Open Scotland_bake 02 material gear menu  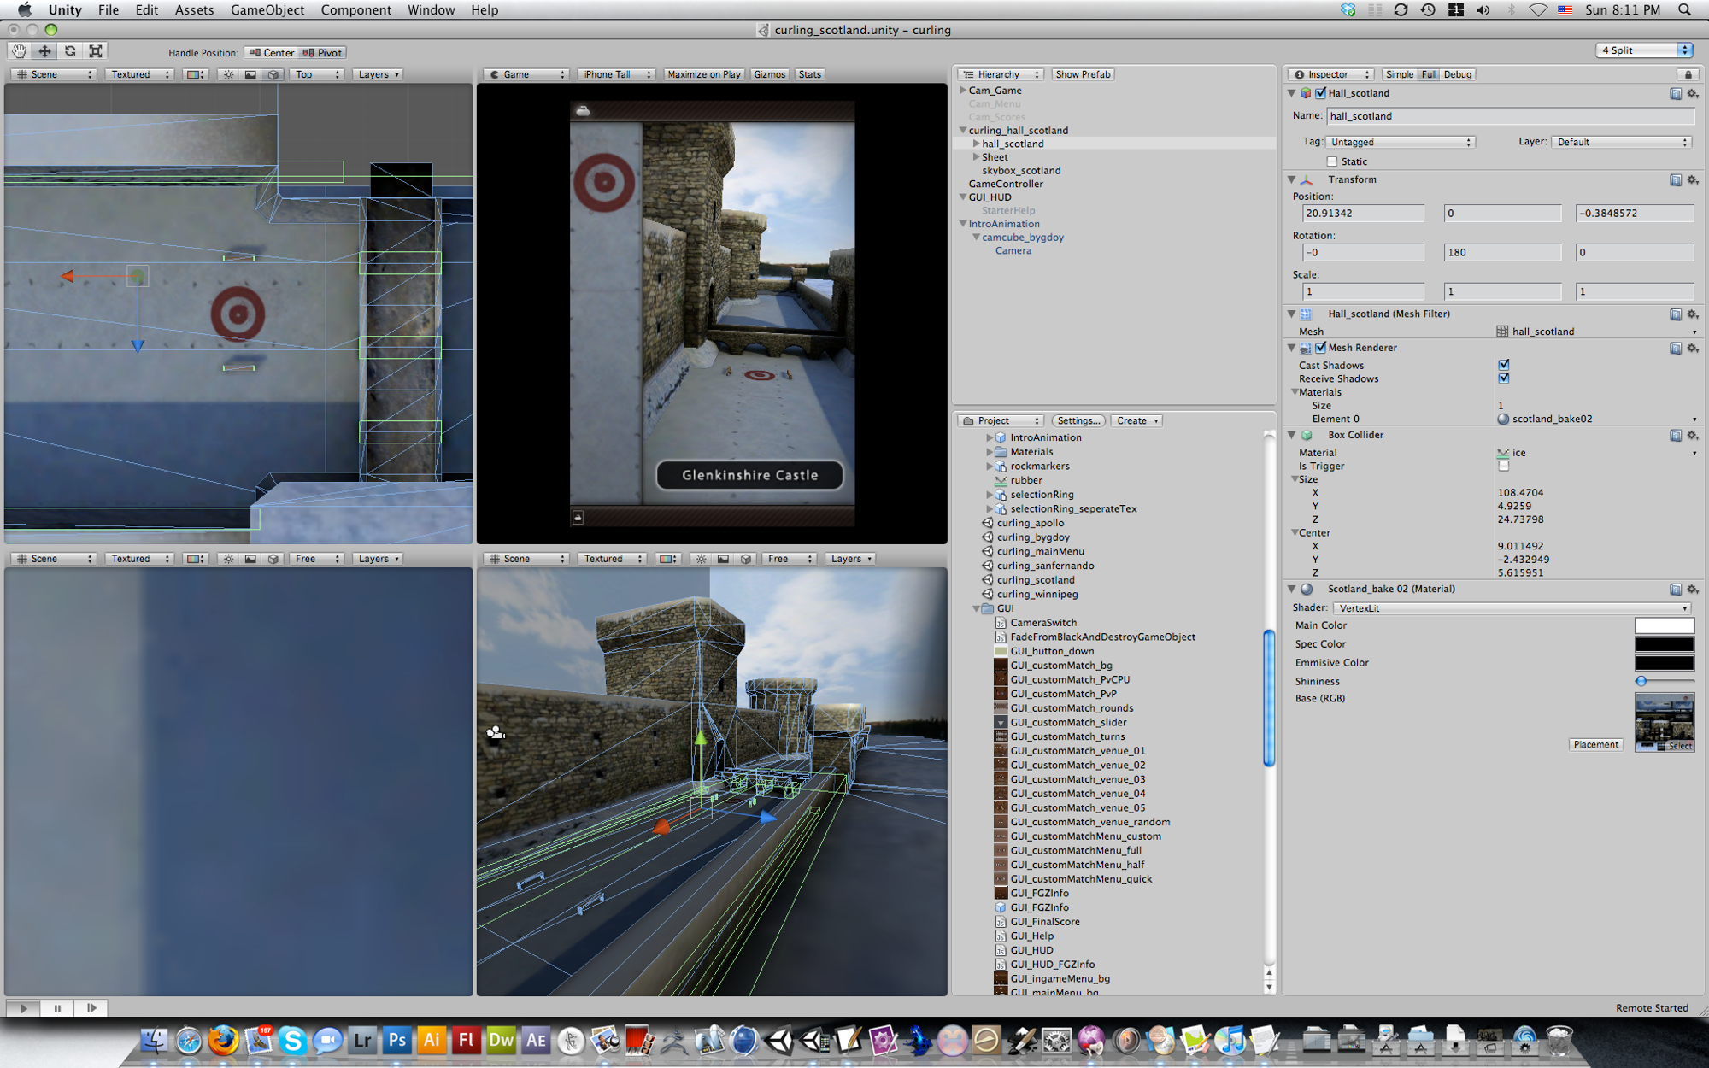click(x=1692, y=590)
